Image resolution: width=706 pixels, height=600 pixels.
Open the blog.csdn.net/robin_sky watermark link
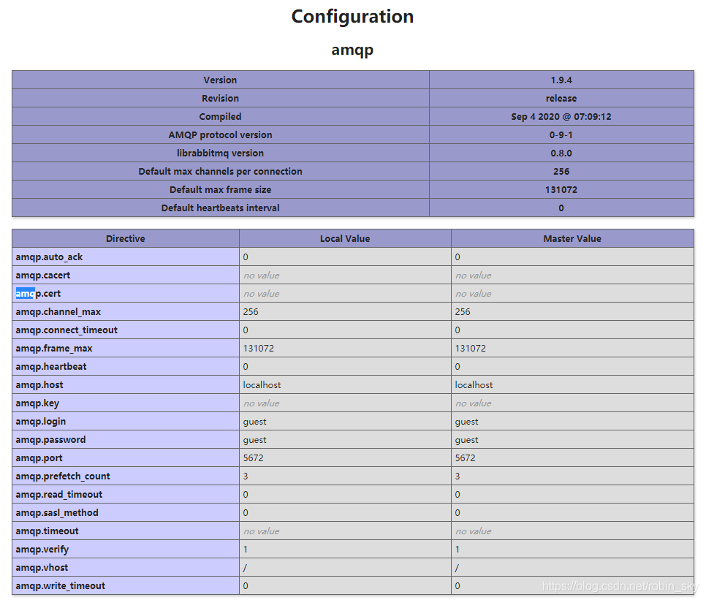(618, 585)
